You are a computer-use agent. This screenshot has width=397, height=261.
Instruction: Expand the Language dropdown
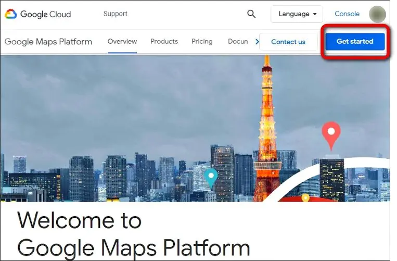(297, 14)
